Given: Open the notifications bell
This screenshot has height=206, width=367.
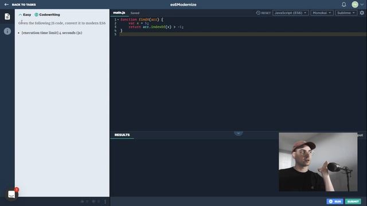Looking at the screenshot, I should click(344, 5).
